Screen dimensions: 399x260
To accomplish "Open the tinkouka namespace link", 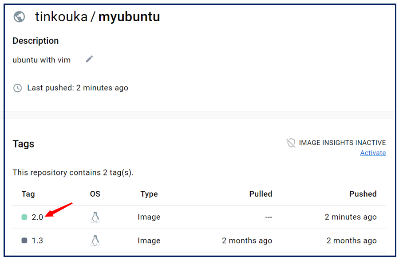I will click(x=61, y=17).
